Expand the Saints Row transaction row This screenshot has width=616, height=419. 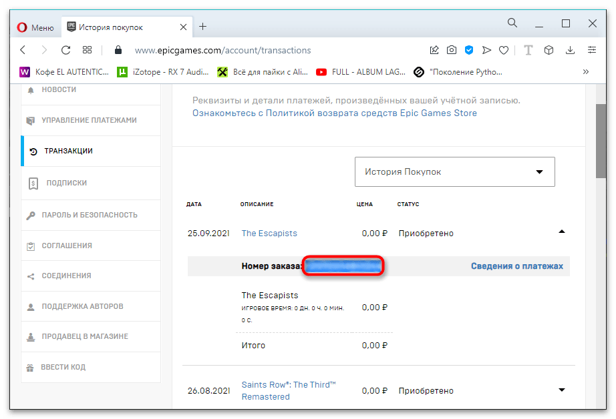[561, 390]
